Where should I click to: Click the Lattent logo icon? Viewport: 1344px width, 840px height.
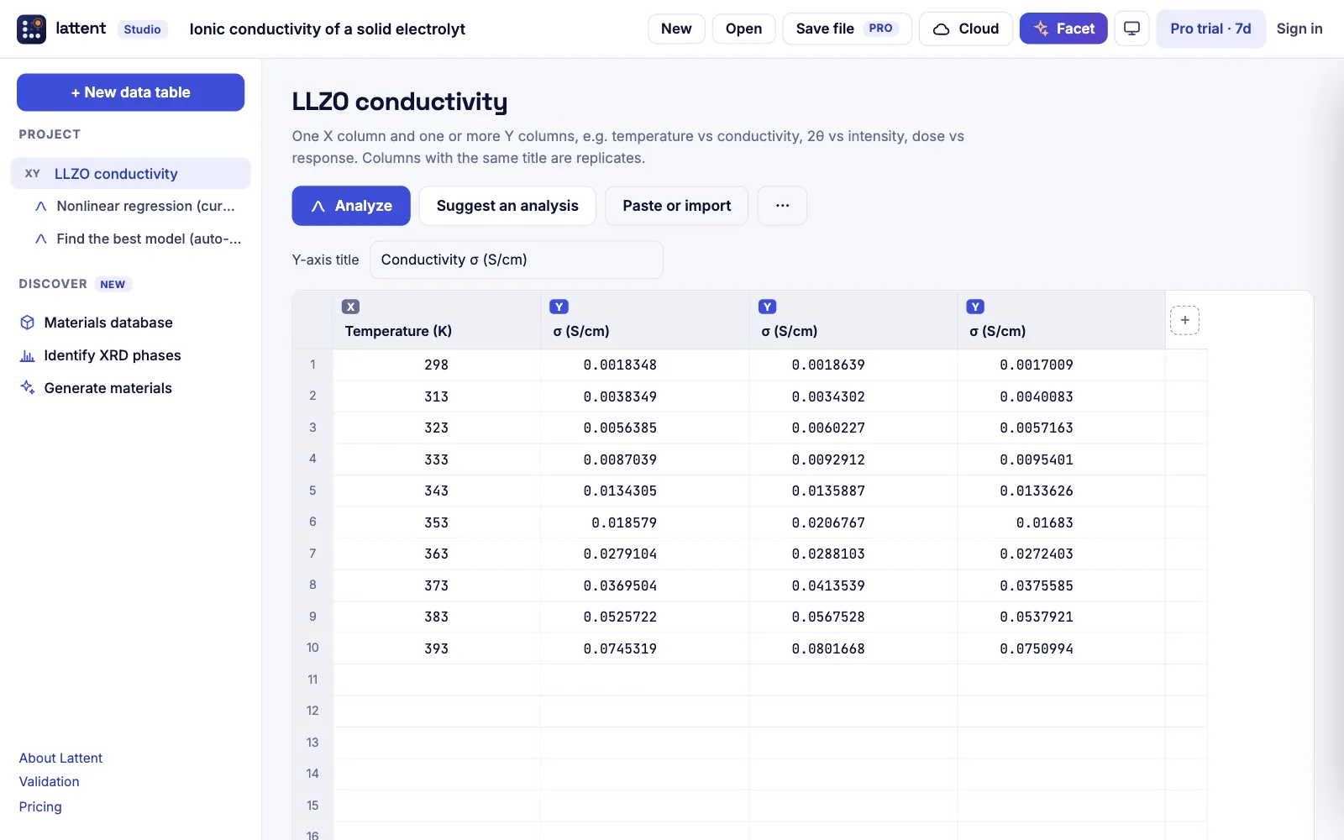coord(32,29)
